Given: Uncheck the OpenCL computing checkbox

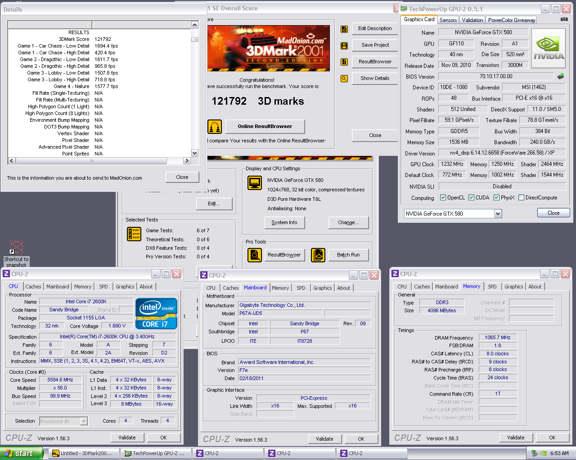Looking at the screenshot, I should tap(443, 198).
